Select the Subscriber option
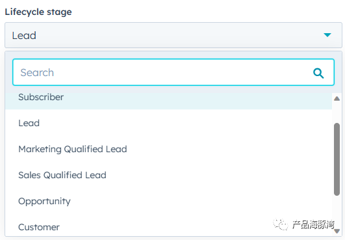The width and height of the screenshot is (345, 240). click(x=168, y=97)
